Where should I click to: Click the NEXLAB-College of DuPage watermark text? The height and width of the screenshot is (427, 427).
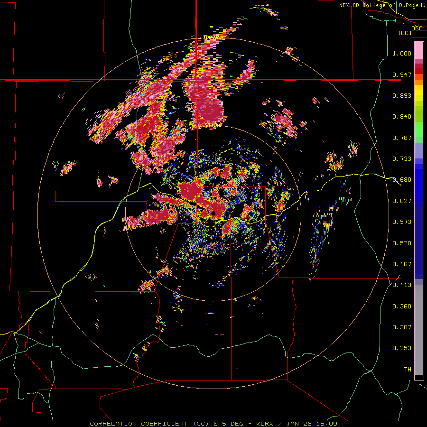pyautogui.click(x=382, y=5)
